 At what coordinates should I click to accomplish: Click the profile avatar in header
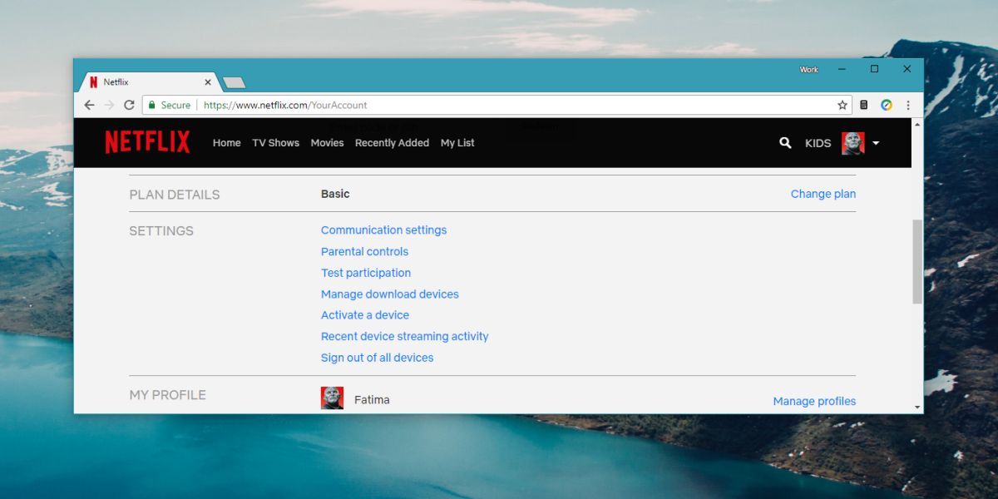(x=852, y=143)
